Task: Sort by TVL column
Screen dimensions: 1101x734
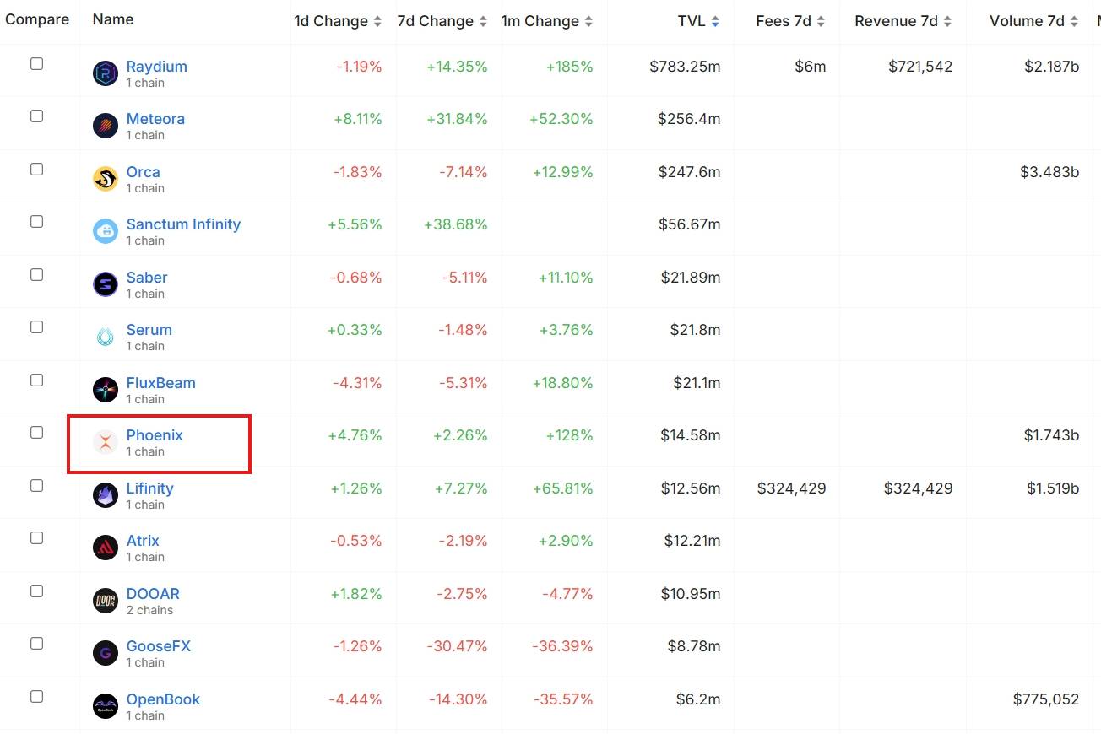Action: 699,21
